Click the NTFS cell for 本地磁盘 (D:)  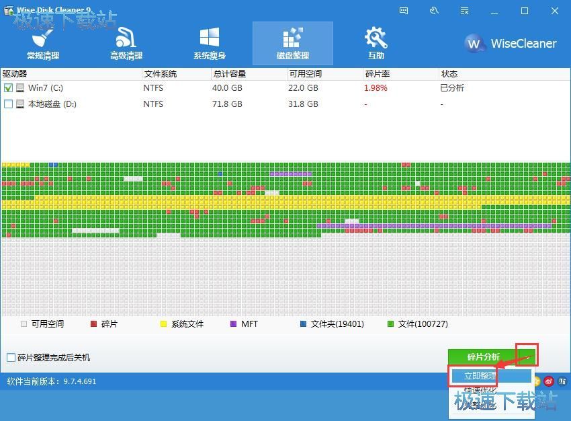click(153, 104)
